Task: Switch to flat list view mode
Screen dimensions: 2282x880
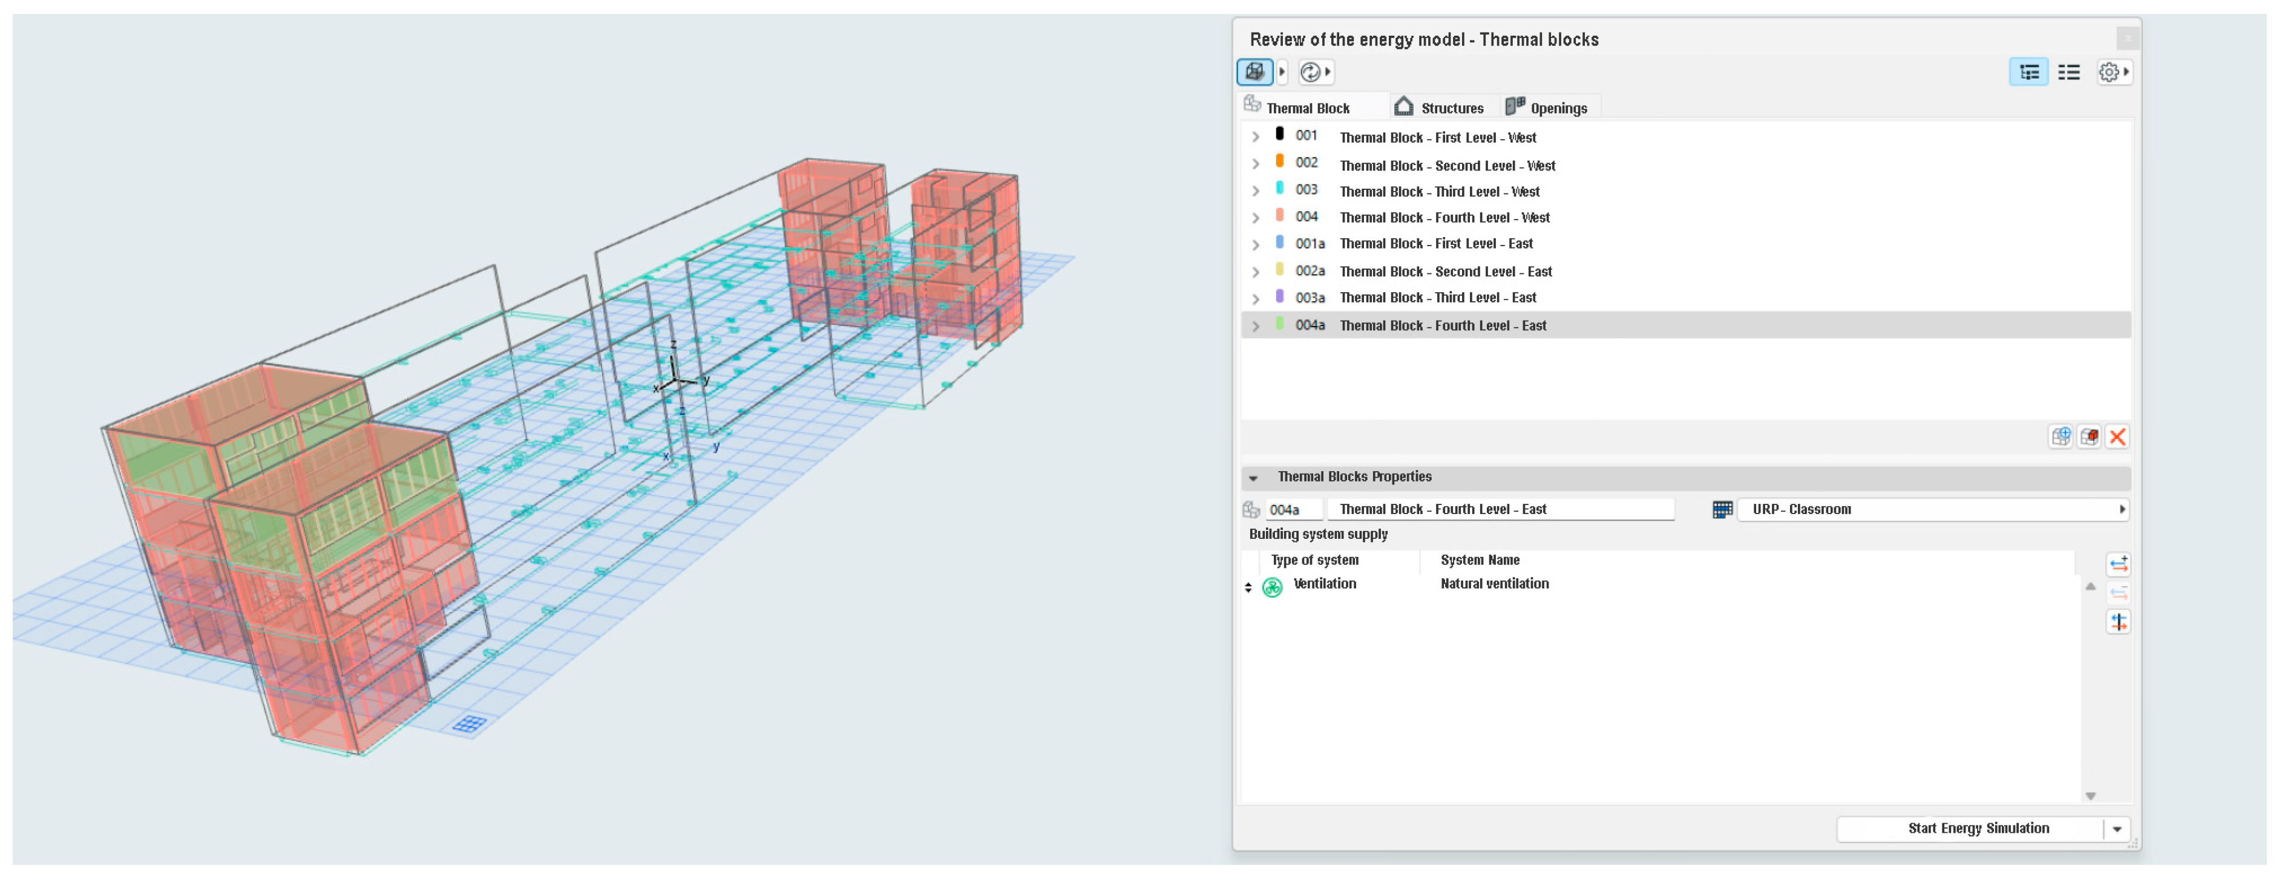Action: (2068, 72)
